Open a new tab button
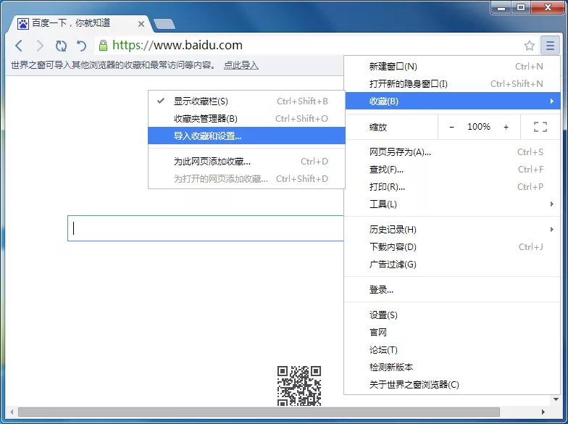568x424 pixels. tap(164, 24)
